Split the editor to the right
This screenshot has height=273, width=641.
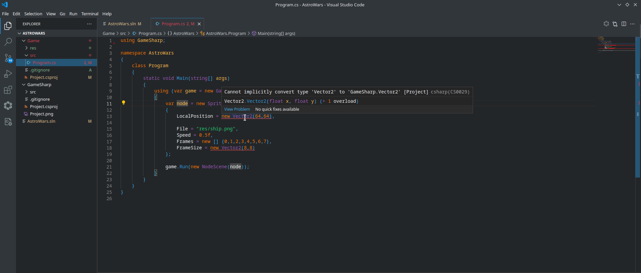click(624, 24)
